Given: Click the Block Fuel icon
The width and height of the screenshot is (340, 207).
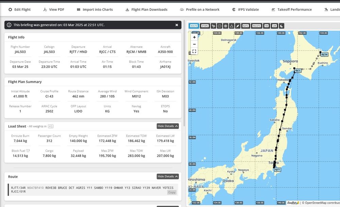Looking at the screenshot, I should 28,151.
